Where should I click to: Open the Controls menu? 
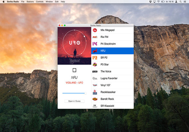40,2
